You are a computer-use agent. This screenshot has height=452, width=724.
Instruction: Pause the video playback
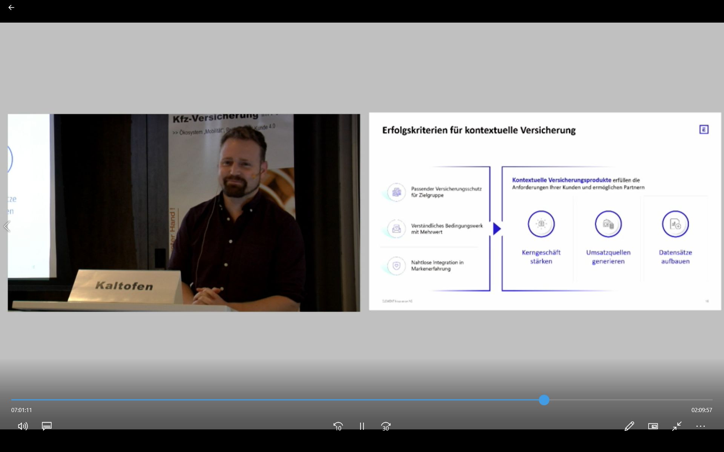(362, 426)
